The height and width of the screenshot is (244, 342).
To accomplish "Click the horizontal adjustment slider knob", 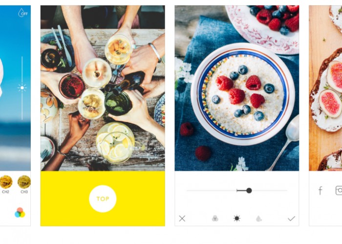I will pyautogui.click(x=249, y=191).
